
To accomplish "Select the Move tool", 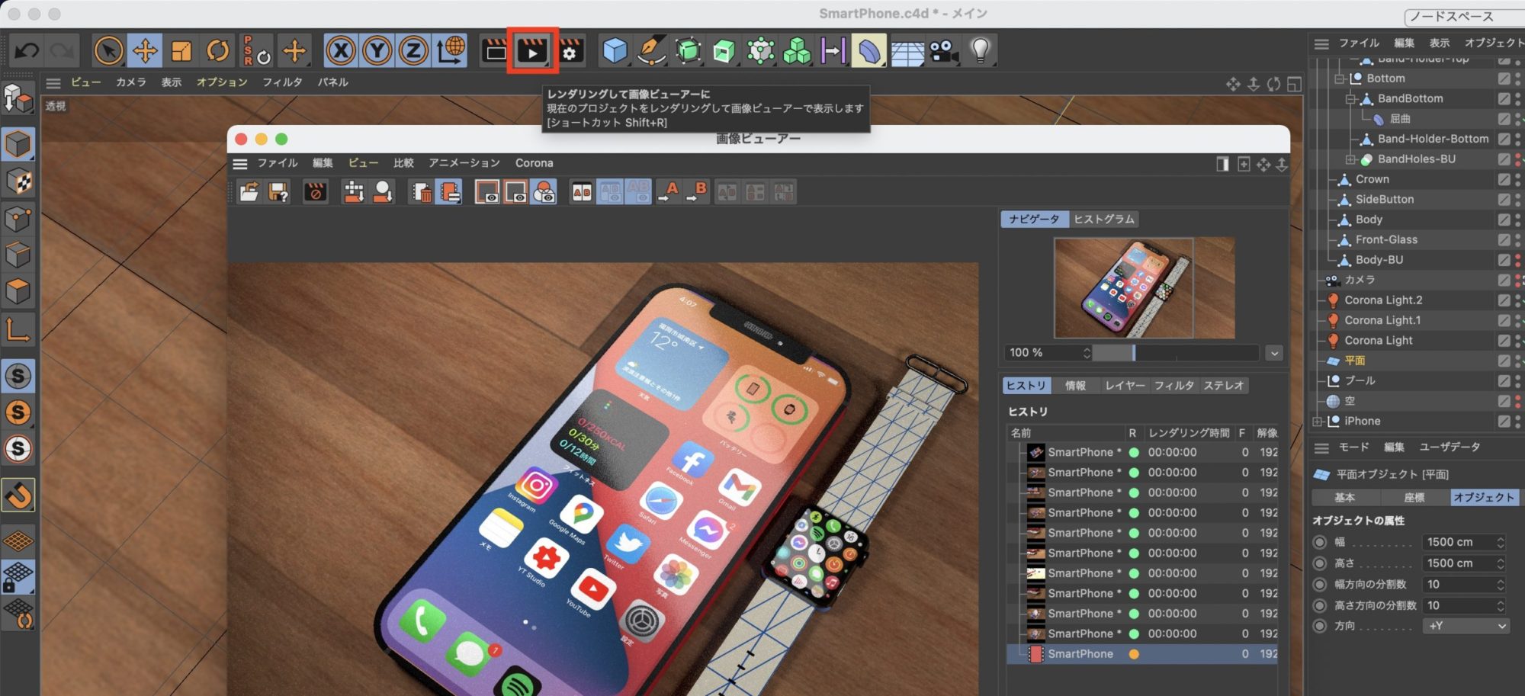I will point(145,51).
